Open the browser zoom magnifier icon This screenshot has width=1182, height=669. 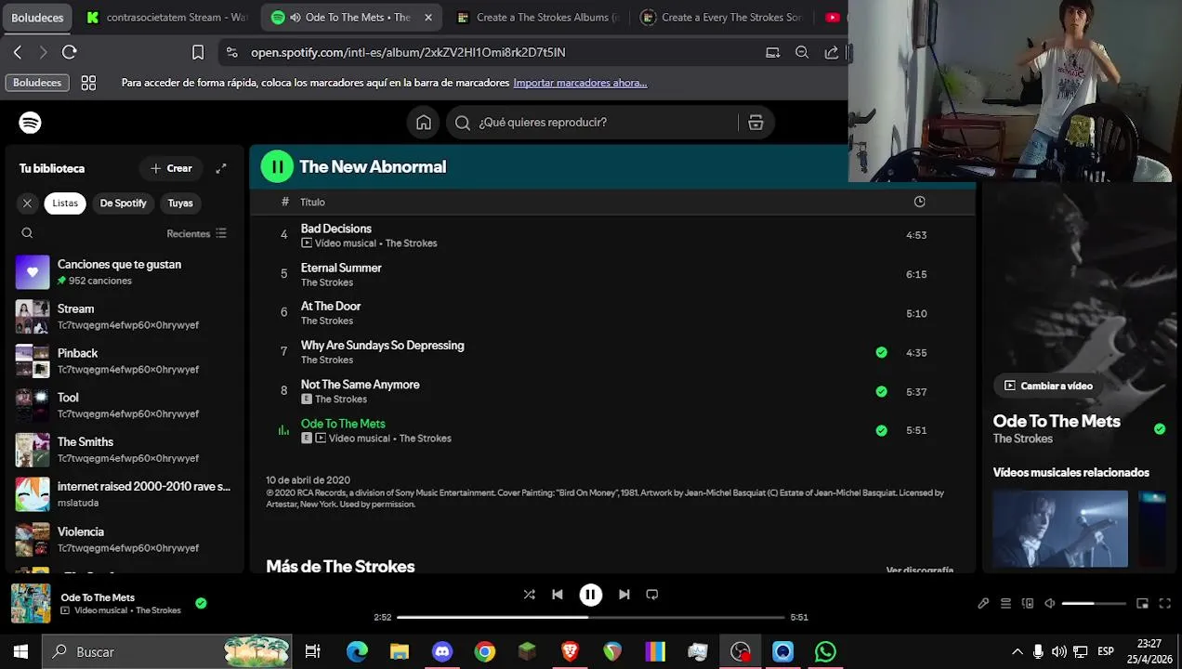(x=802, y=52)
